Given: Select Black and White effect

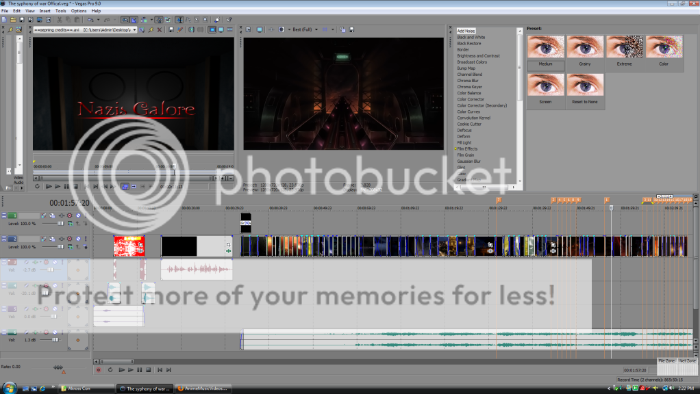Looking at the screenshot, I should (x=471, y=38).
